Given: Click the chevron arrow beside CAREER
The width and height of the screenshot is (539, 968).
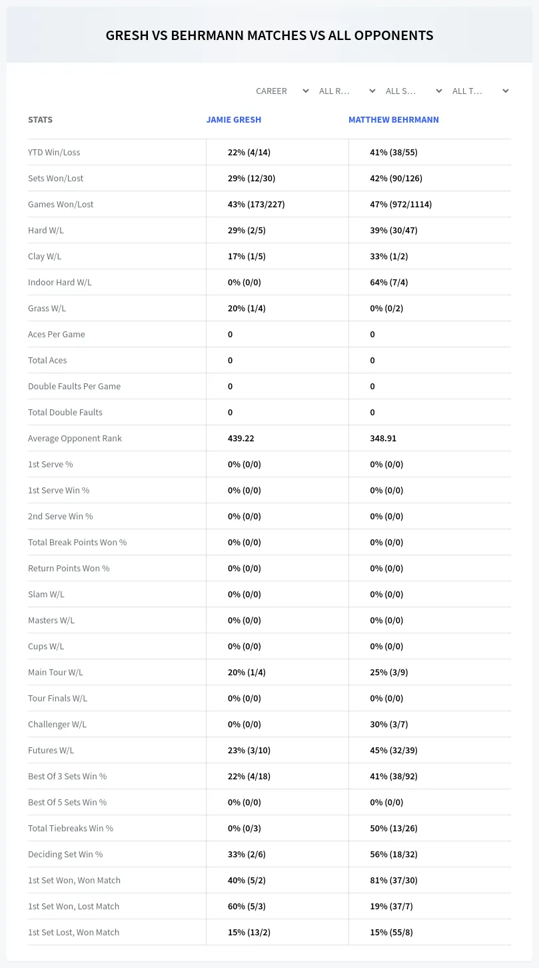Looking at the screenshot, I should click(x=305, y=91).
